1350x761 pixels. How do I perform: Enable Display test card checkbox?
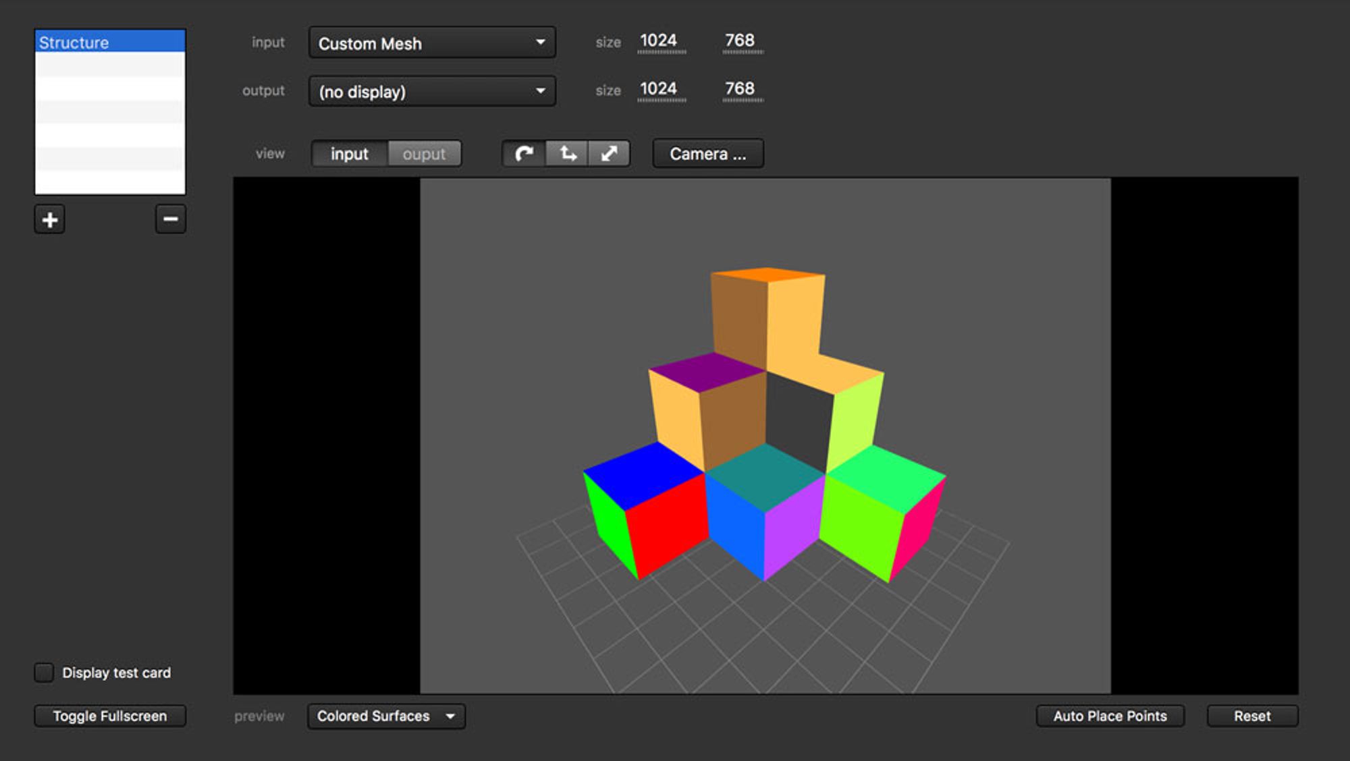(44, 673)
